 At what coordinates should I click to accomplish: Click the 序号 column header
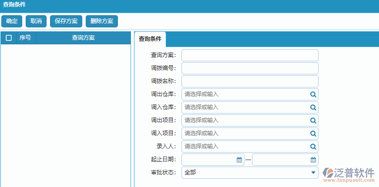coord(26,38)
